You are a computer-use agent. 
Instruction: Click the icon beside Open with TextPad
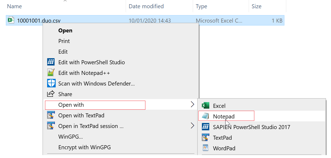tap(51, 115)
